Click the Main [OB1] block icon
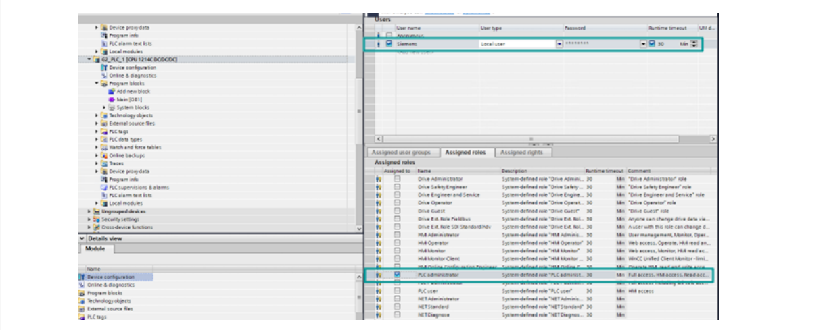The height and width of the screenshot is (330, 827). (x=112, y=99)
